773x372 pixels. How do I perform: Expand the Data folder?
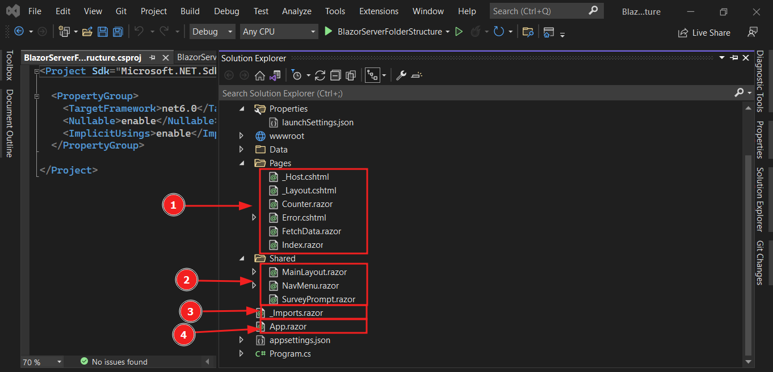tap(241, 150)
